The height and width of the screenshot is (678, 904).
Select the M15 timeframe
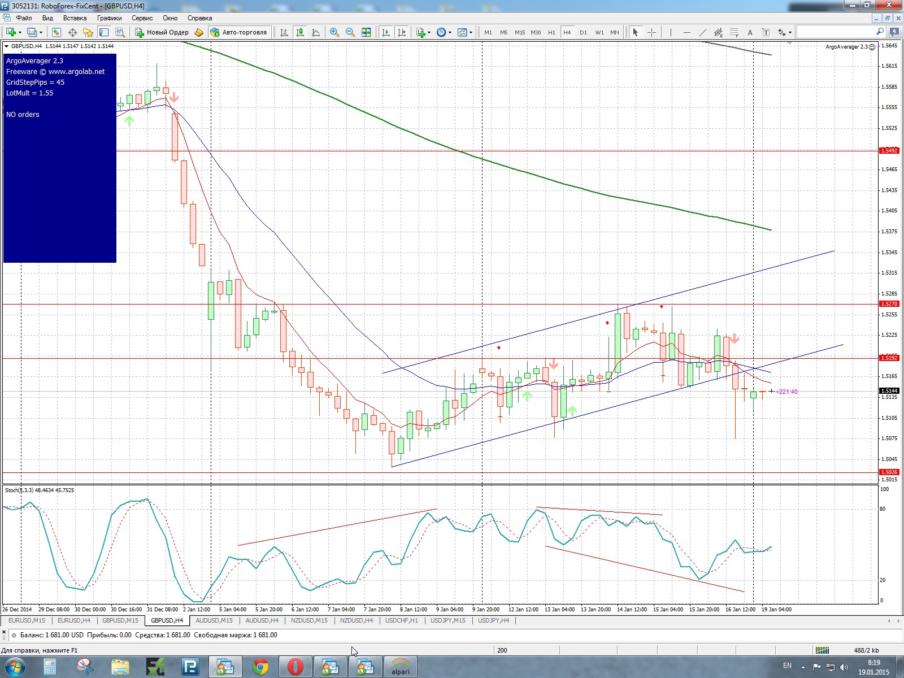[x=520, y=32]
